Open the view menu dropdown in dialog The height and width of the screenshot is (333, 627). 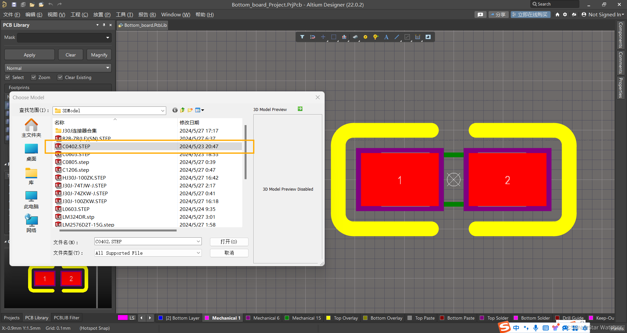click(x=200, y=110)
